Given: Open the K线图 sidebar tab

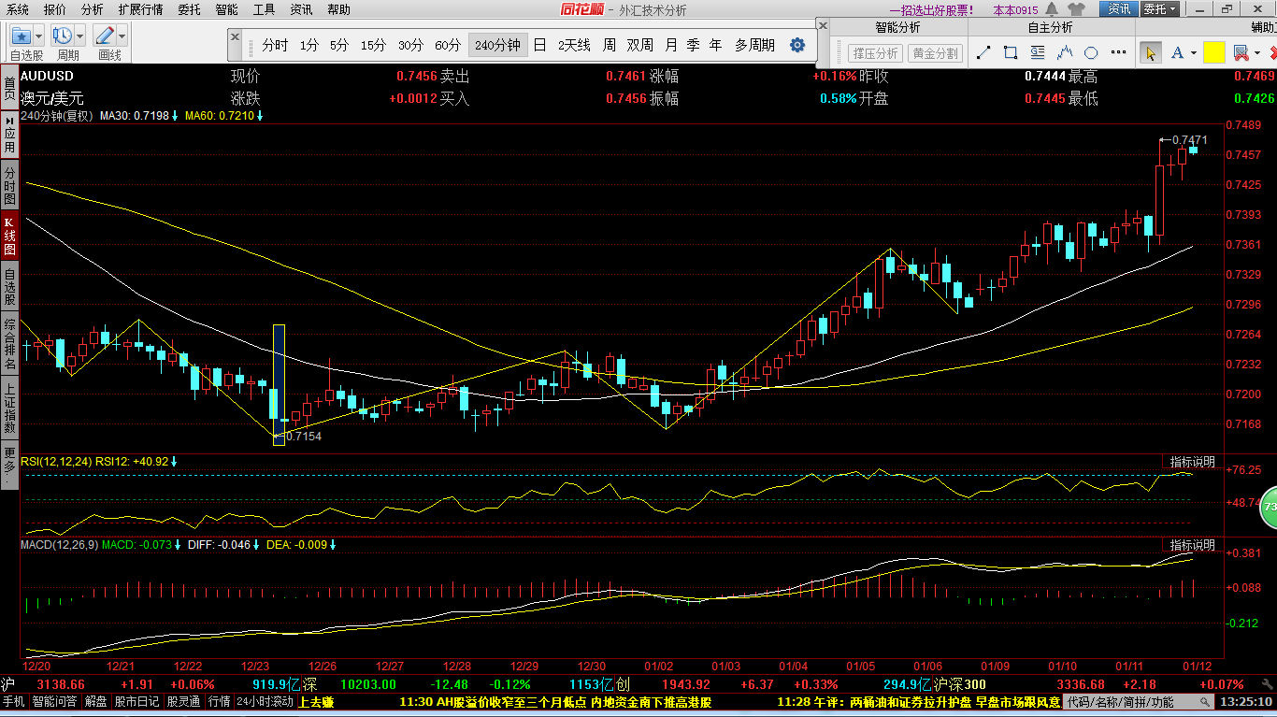Looking at the screenshot, I should point(9,237).
